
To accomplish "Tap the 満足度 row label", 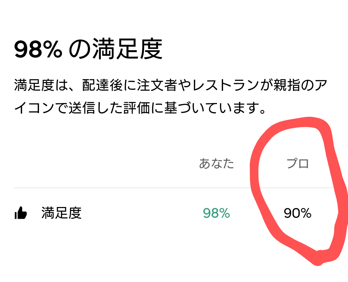I will tap(61, 214).
